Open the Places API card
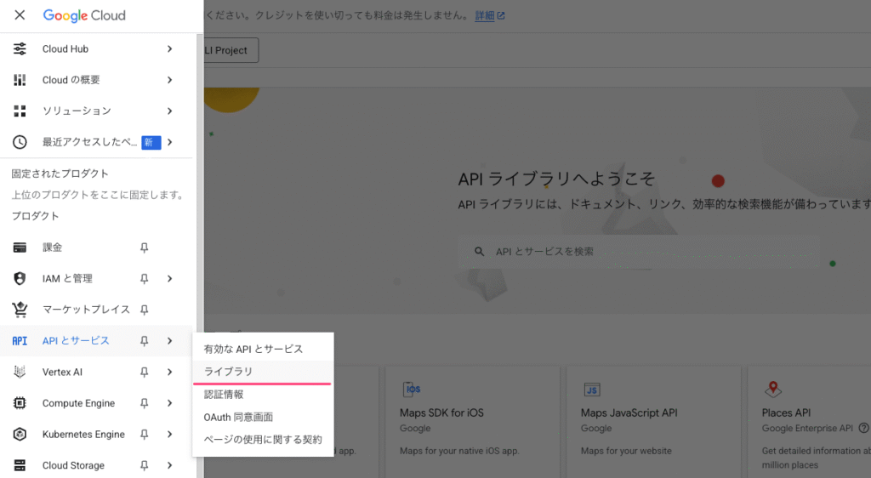 [810, 422]
